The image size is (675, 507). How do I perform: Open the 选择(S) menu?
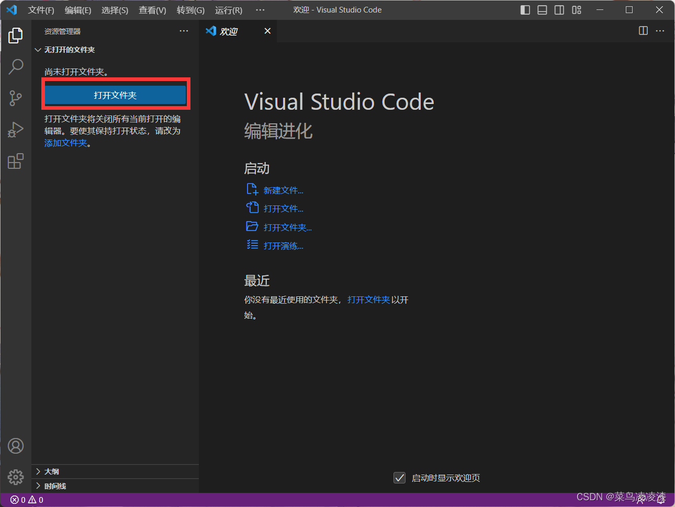tap(115, 10)
